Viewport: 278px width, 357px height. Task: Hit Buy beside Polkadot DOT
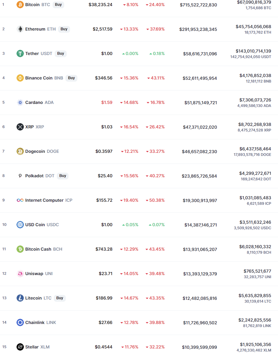tap(63, 176)
